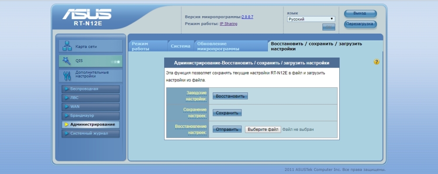Screen dimensions: 438x174
Task: Open the firmware version 2.0.0.7 link
Action: point(248,17)
